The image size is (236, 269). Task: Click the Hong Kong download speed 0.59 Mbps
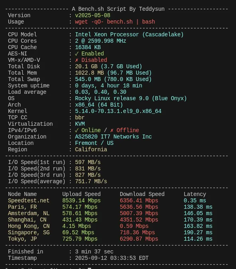134,226
